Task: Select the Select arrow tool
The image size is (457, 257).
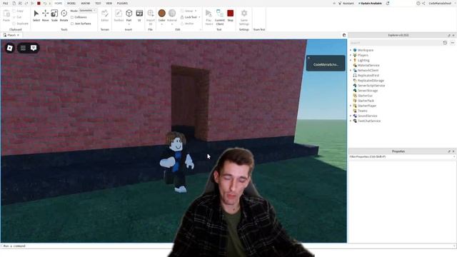Action: [x=36, y=16]
